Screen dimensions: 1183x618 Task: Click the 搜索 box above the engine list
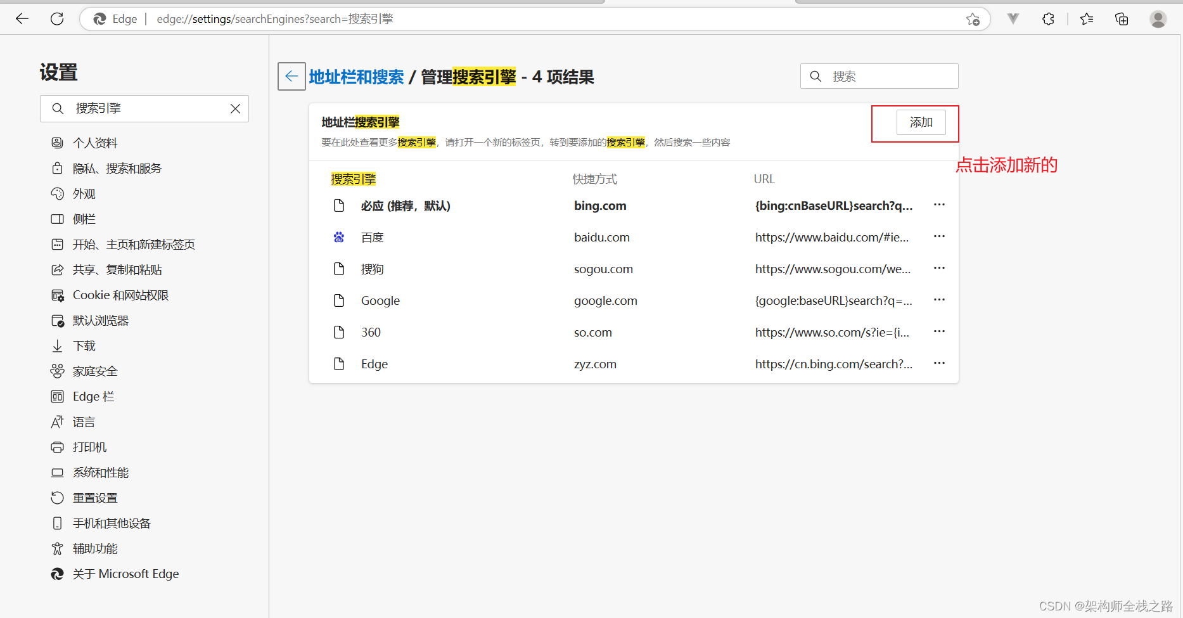coord(879,76)
